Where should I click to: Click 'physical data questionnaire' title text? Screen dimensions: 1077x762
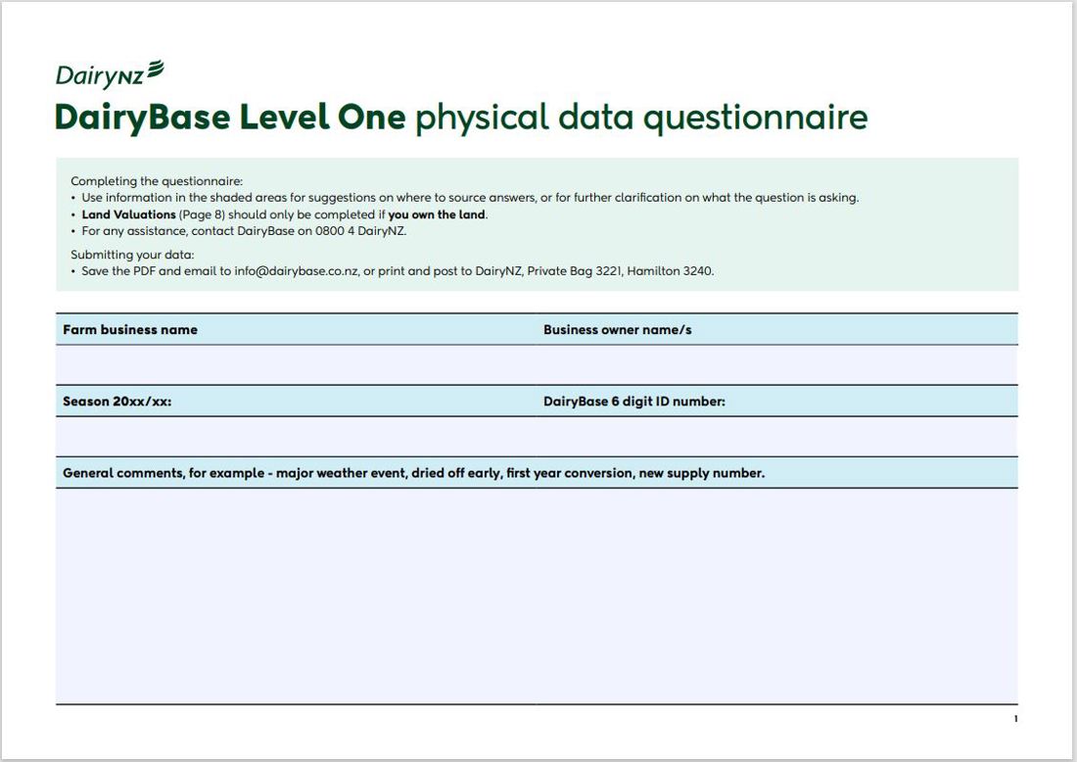point(641,118)
